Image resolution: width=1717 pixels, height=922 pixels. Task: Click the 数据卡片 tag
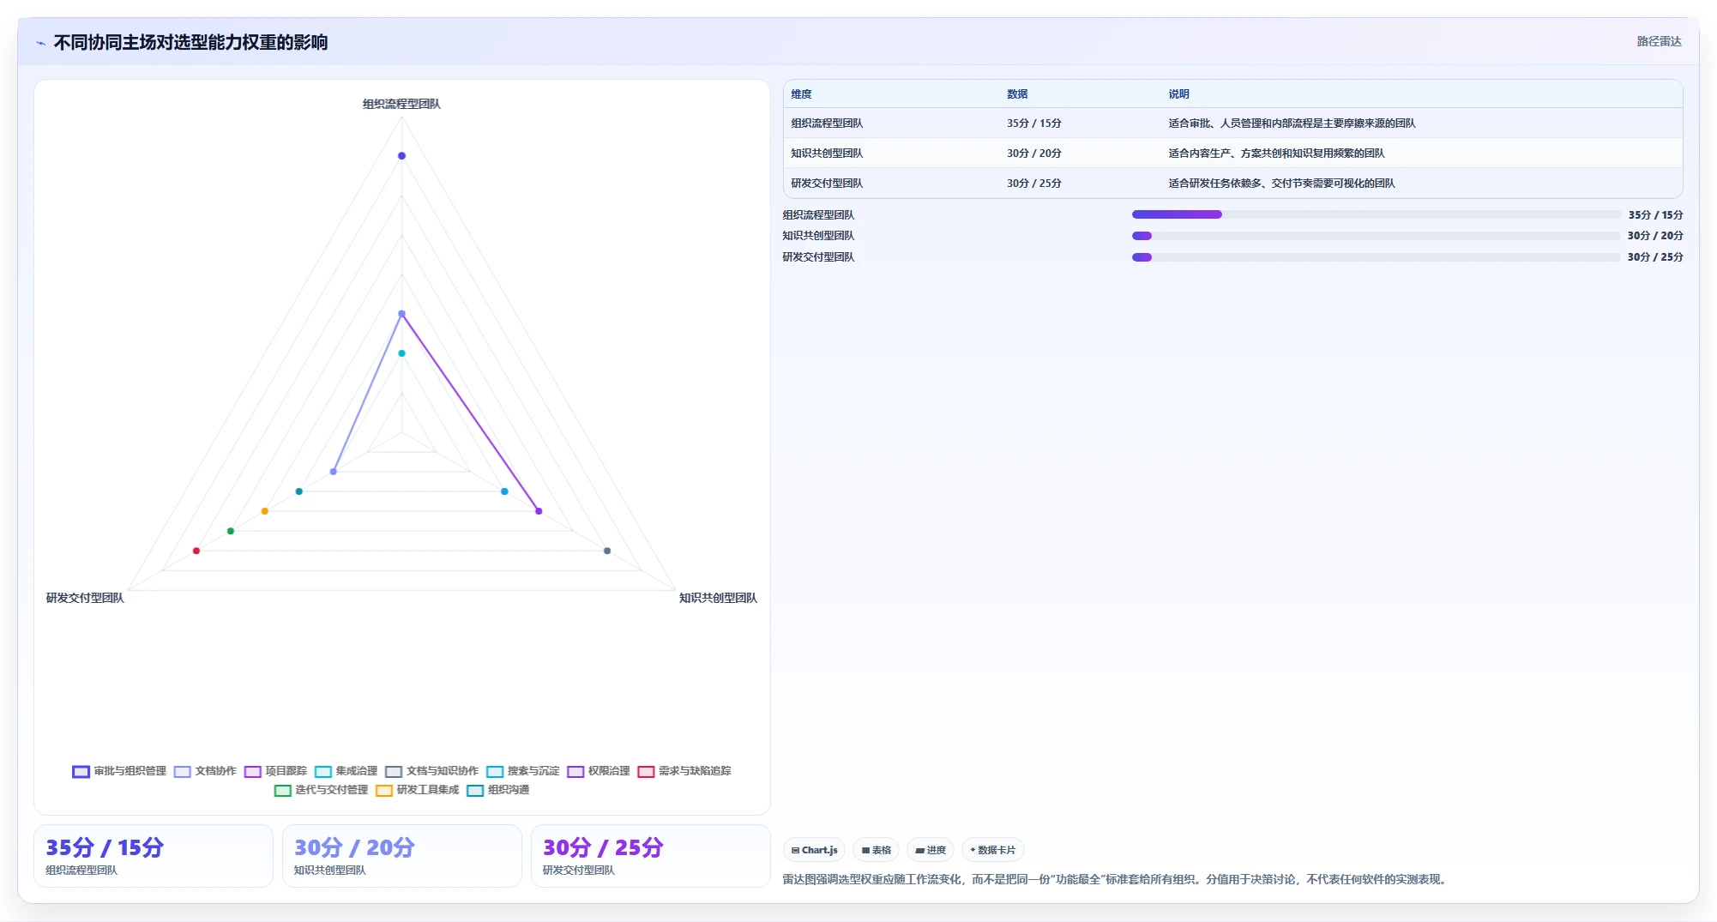click(x=993, y=850)
